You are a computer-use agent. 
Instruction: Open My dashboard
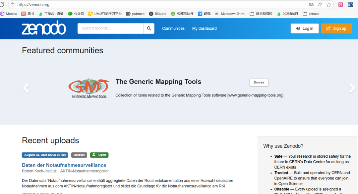(204, 28)
